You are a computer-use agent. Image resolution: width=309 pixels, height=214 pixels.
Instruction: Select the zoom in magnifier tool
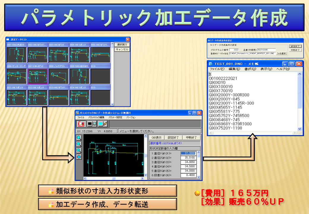coord(79,151)
